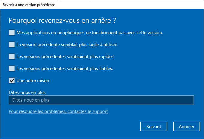204x139 pixels.
Task: Enable the 'semblaient plus rapides' checkbox
Action: pos(12,57)
